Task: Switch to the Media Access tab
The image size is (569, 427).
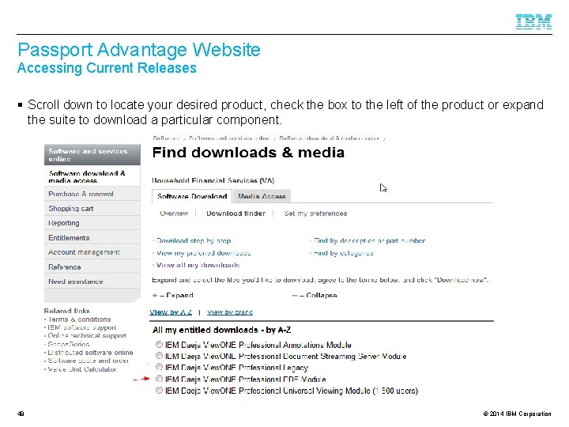Action: pyautogui.click(x=262, y=196)
